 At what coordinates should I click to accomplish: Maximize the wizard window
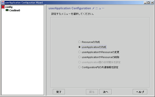pos(149,3)
